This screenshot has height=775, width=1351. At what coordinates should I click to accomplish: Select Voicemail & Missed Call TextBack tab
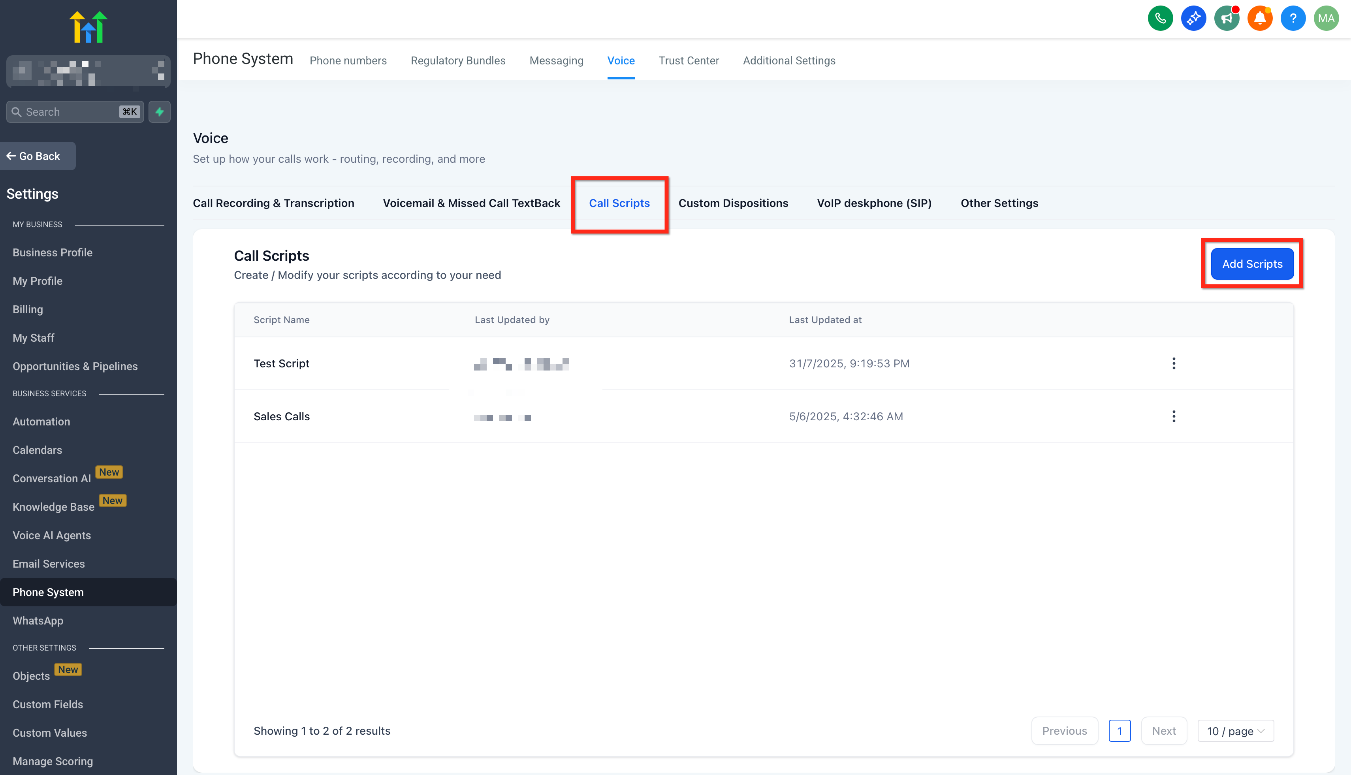point(471,203)
